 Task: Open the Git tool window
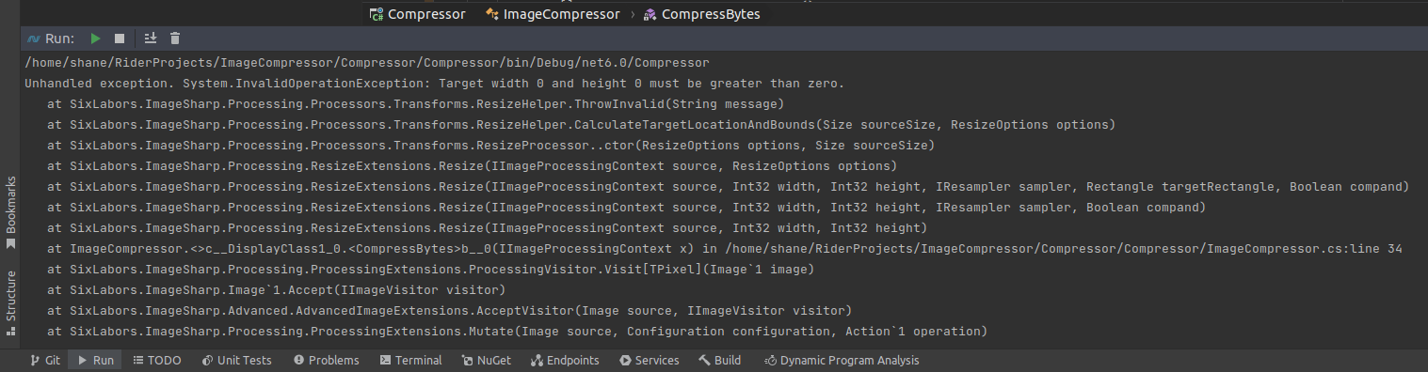pyautogui.click(x=44, y=360)
